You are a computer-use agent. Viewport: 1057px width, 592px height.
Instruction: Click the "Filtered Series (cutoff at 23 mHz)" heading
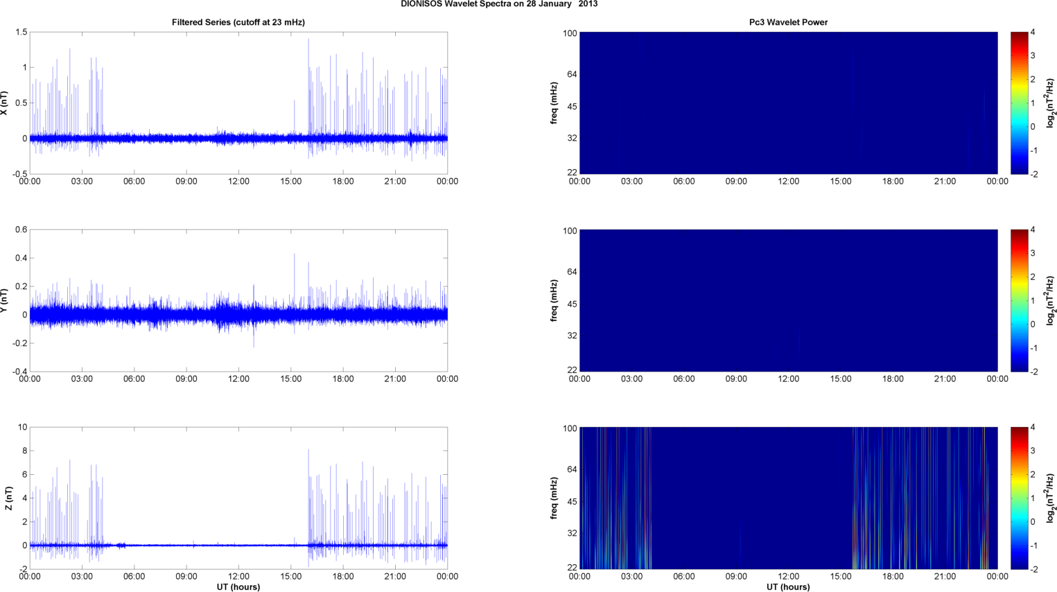click(238, 22)
